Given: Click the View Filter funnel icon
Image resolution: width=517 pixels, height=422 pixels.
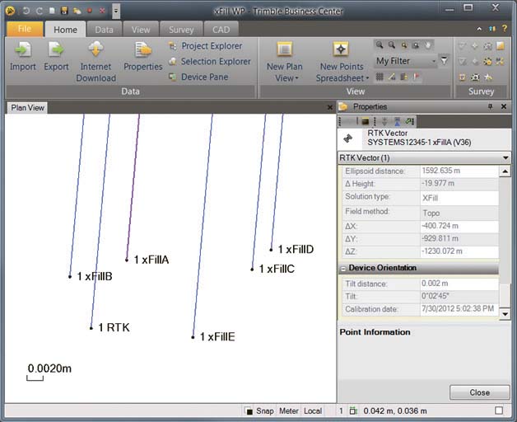Looking at the screenshot, I should pos(445,61).
